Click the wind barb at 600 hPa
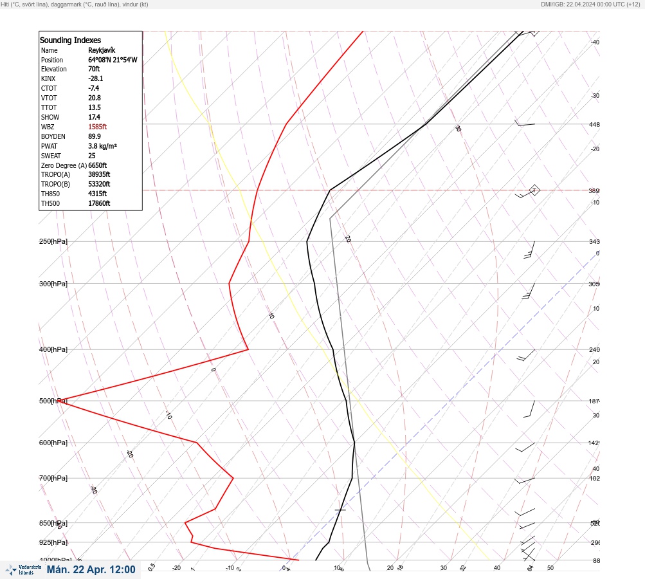645x579 pixels. point(525,447)
